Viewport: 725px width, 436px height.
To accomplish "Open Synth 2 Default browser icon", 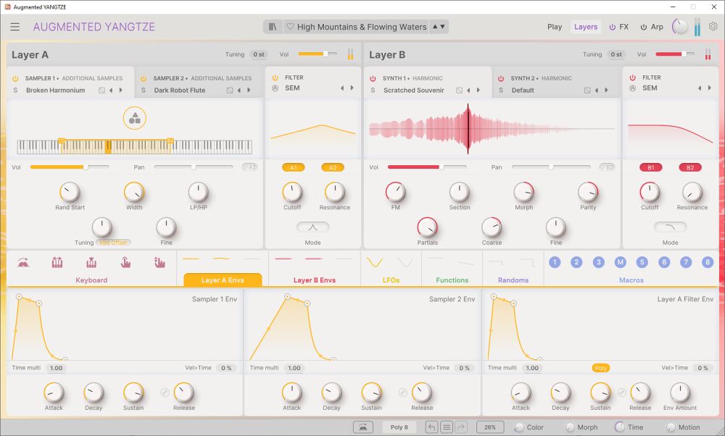I will [x=587, y=90].
